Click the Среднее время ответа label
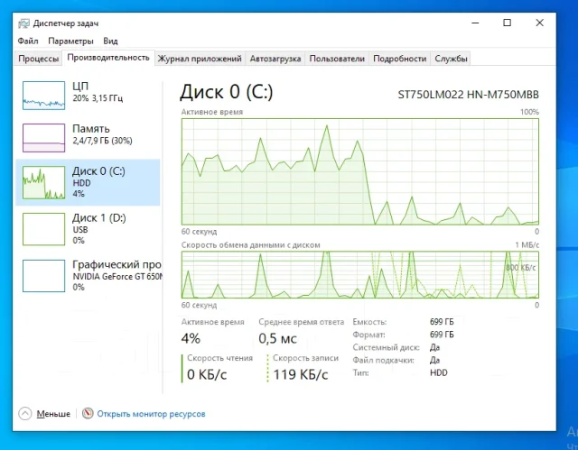The height and width of the screenshot is (450, 578). (301, 322)
